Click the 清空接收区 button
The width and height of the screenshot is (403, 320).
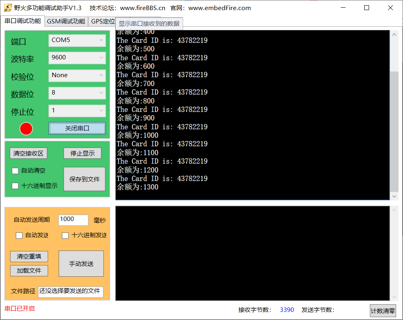[x=28, y=153]
